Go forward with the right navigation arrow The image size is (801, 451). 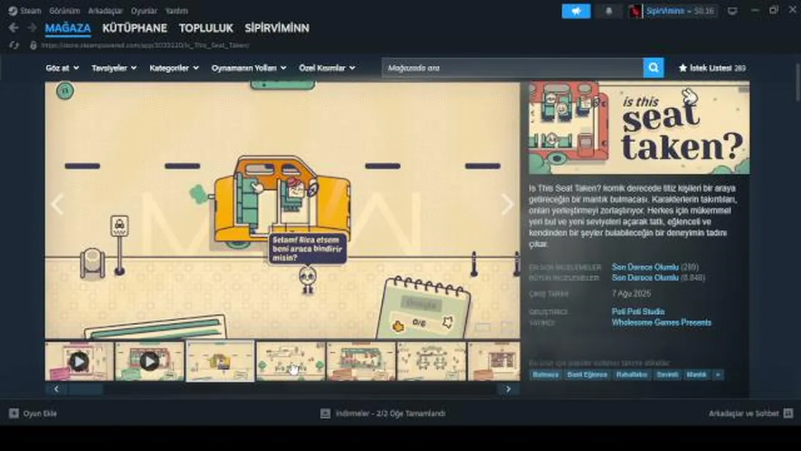pos(31,28)
